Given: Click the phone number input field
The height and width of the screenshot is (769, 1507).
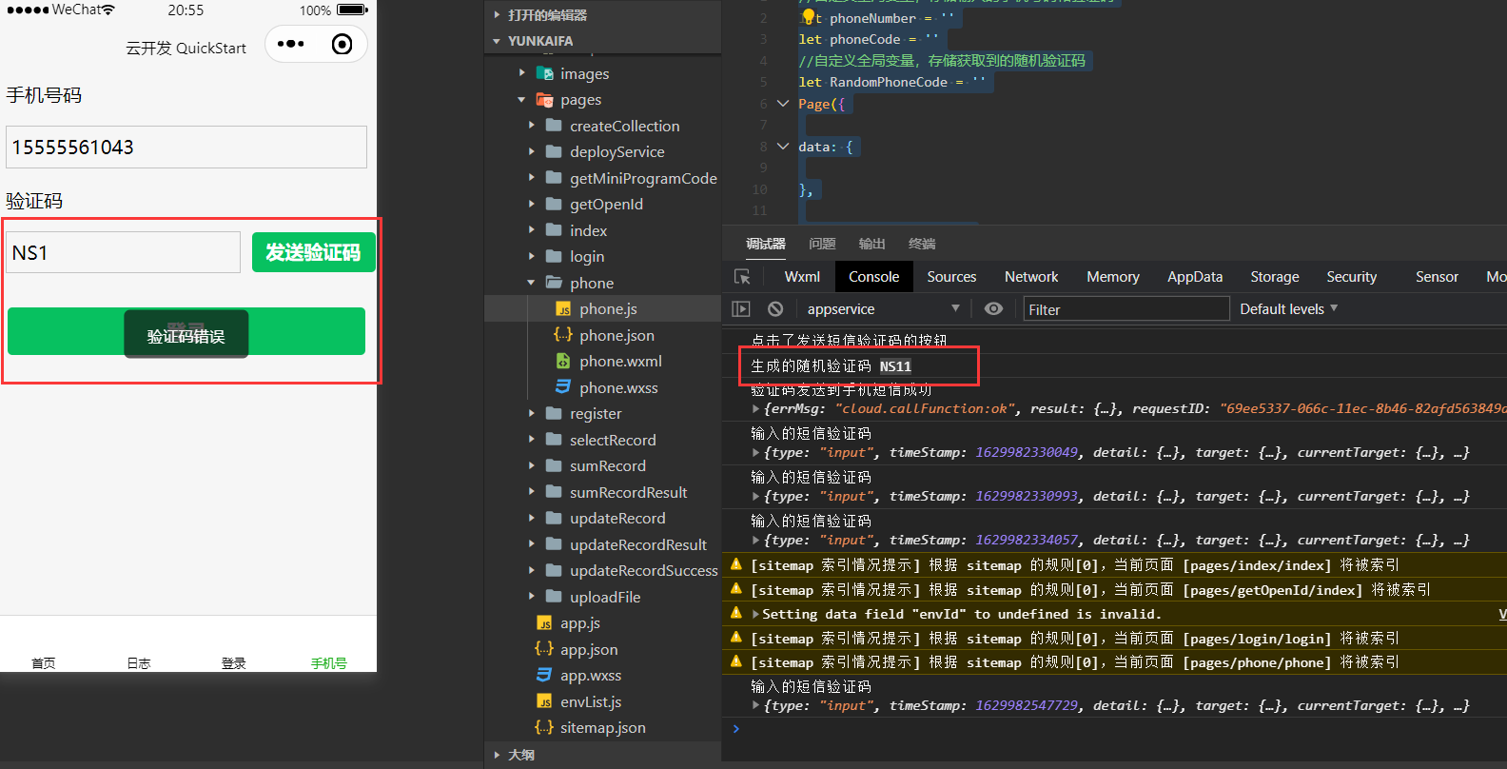Looking at the screenshot, I should [186, 148].
